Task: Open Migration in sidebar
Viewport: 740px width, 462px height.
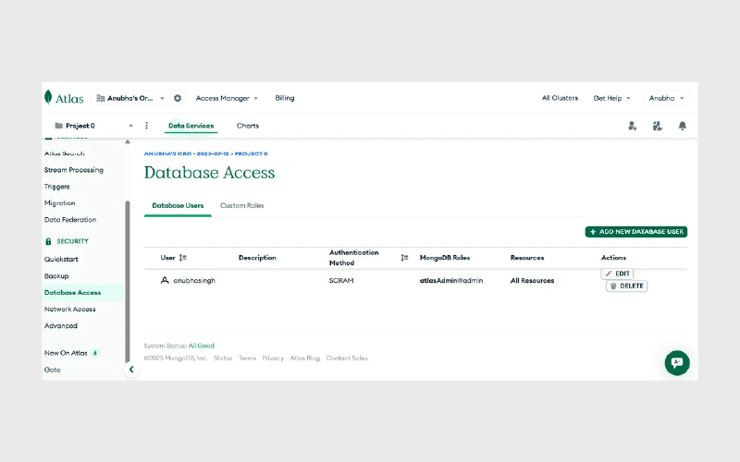Action: point(59,203)
